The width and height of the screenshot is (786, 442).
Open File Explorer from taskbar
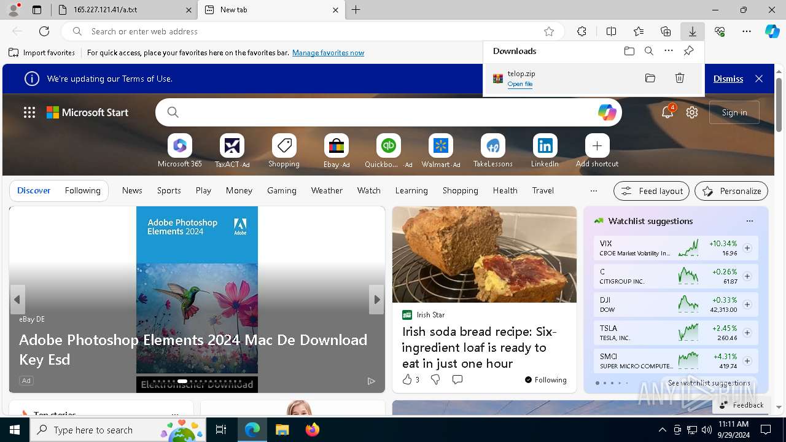point(282,430)
